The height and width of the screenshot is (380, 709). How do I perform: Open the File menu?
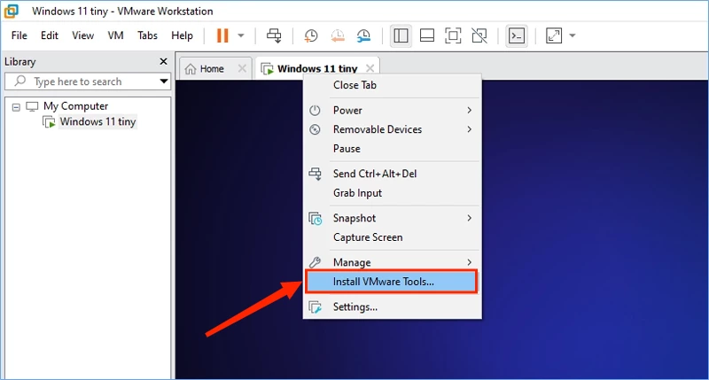point(19,35)
